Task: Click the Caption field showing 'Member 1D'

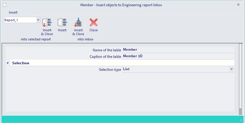Action: click(x=178, y=56)
